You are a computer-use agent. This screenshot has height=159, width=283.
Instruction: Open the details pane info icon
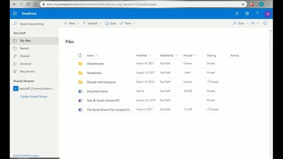[x=265, y=23]
